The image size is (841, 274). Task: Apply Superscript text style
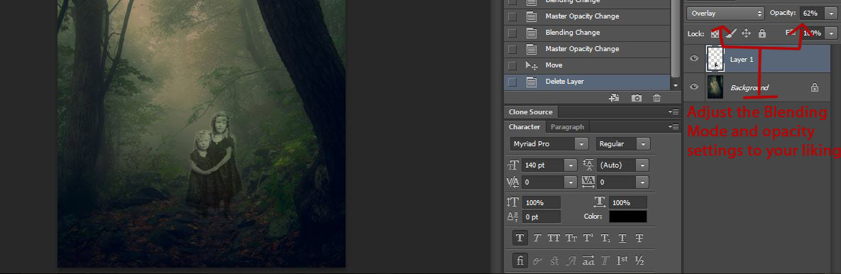click(x=588, y=238)
